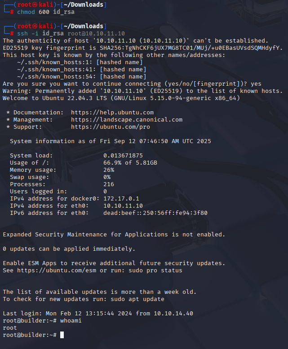Click the SHA256 key fingerprint string
288x349 pixels.
click(x=191, y=48)
